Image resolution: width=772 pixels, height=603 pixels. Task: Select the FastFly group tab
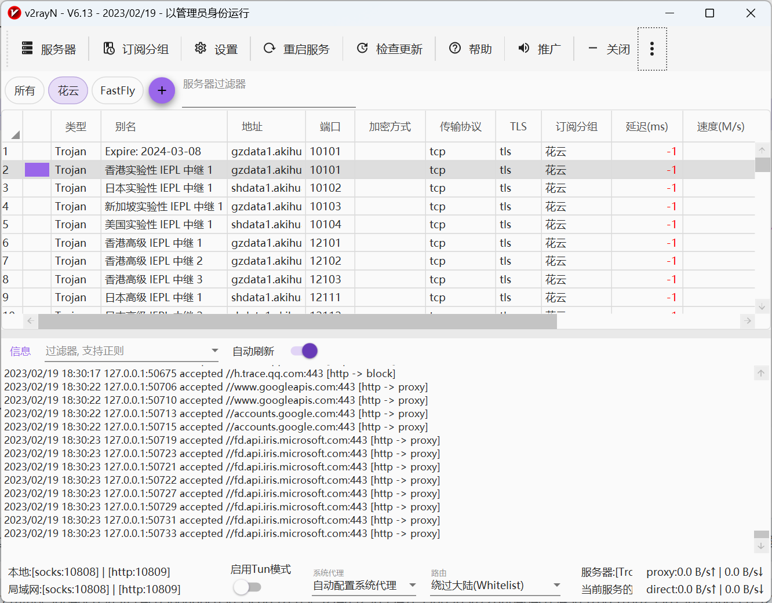[118, 90]
